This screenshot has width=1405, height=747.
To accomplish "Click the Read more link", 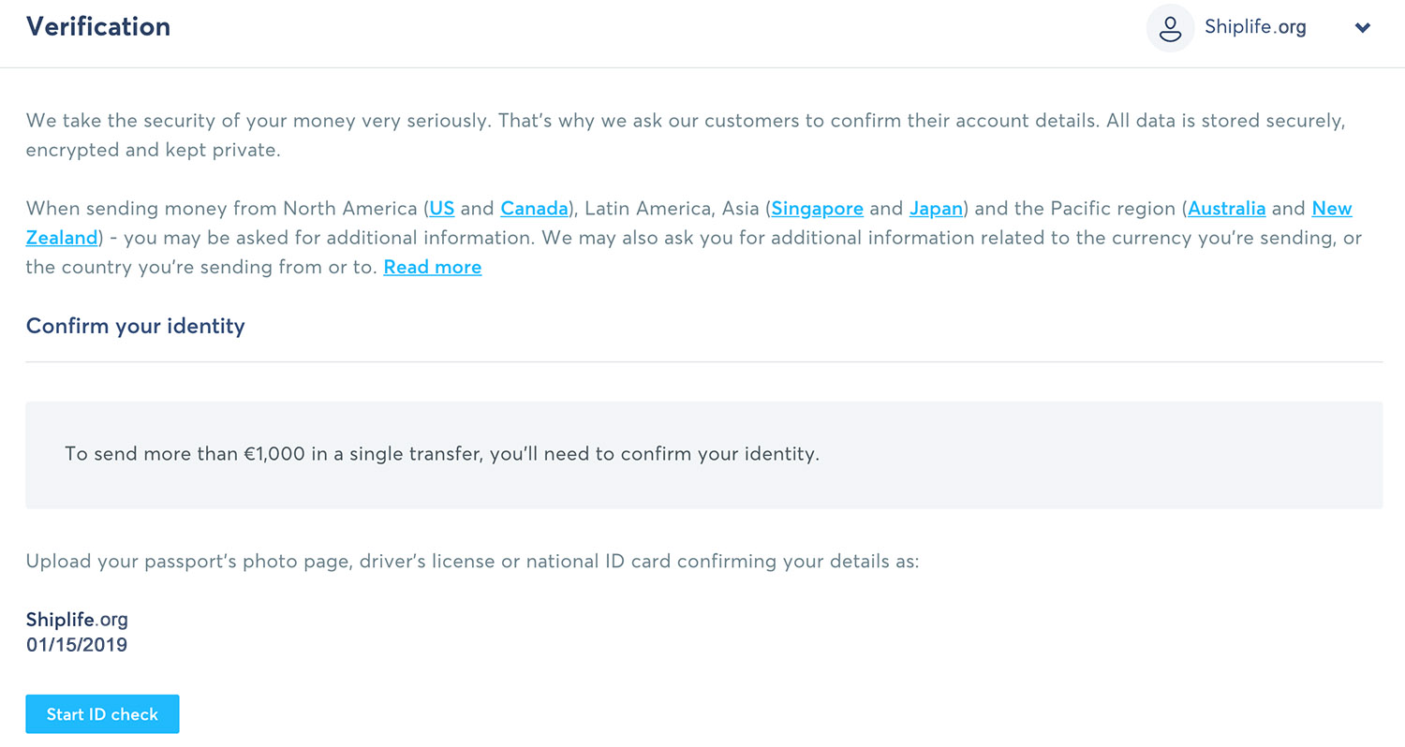I will click(433, 267).
